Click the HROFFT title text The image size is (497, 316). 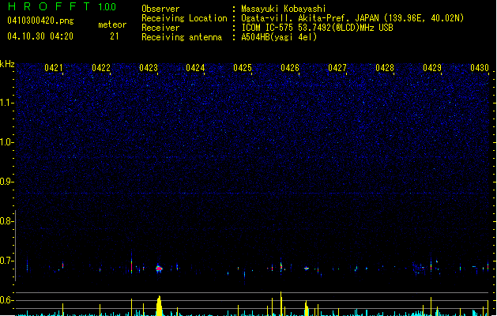coord(49,6)
